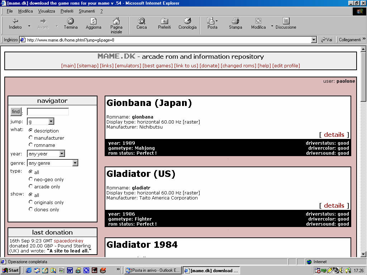Click the Vai go button
This screenshot has width=367, height=275.
(327, 40)
